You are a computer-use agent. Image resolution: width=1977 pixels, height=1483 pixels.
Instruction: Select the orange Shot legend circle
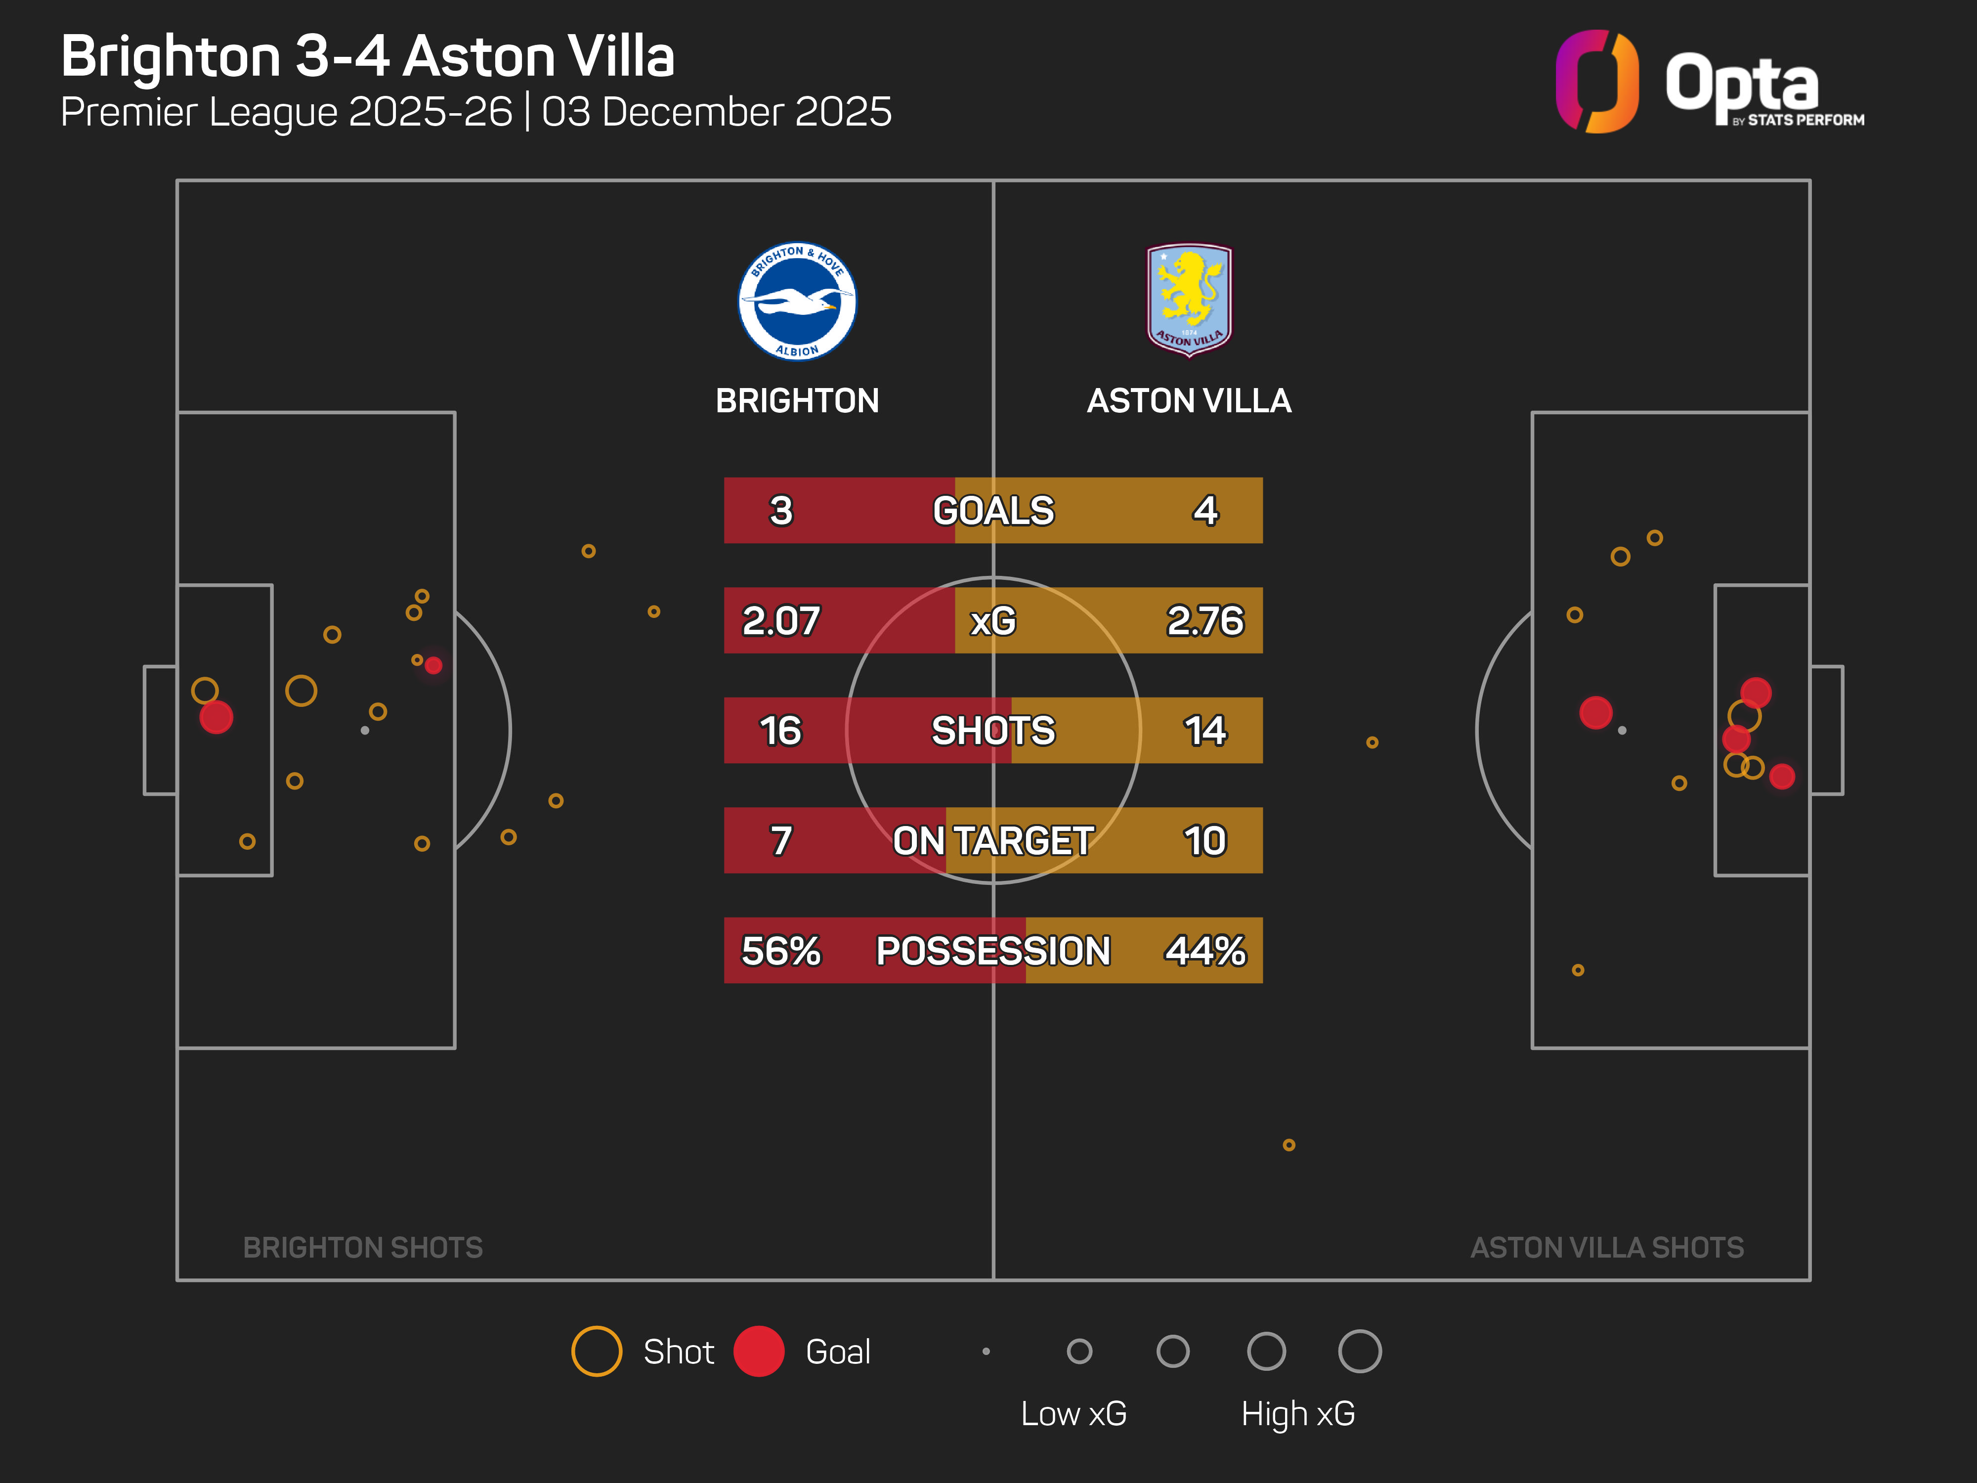[x=596, y=1351]
